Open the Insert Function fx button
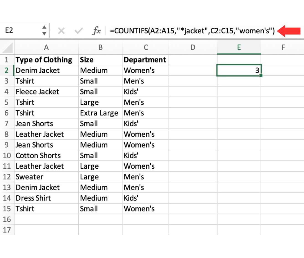 coord(97,31)
